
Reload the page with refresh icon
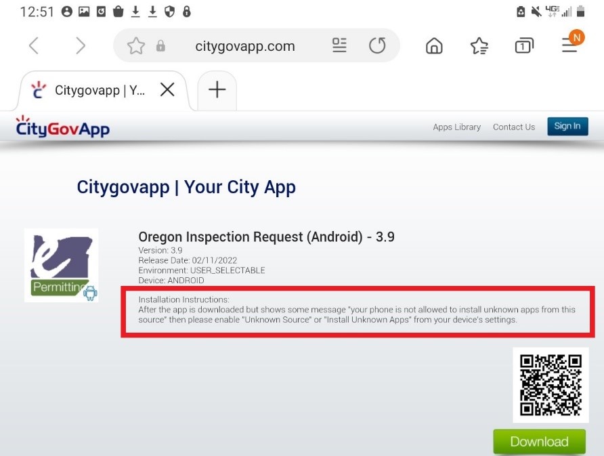click(377, 46)
